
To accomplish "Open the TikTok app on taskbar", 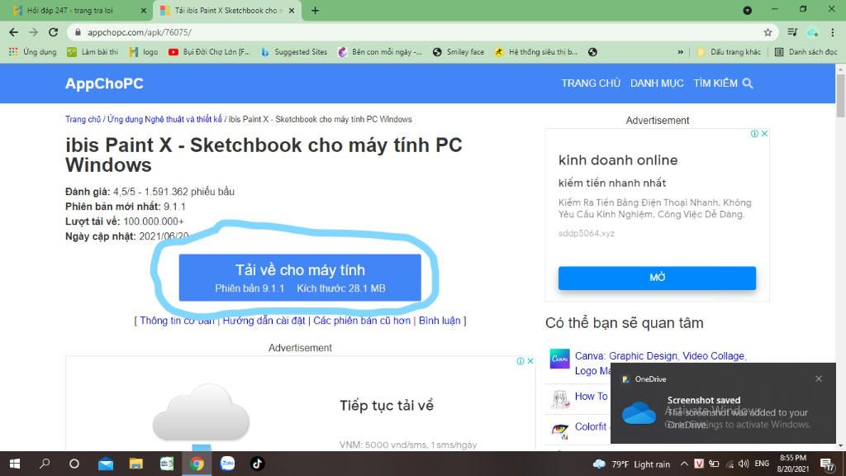I will tap(258, 464).
